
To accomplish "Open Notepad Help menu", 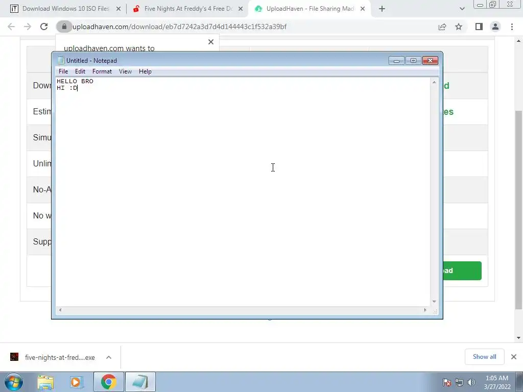I will [x=145, y=71].
